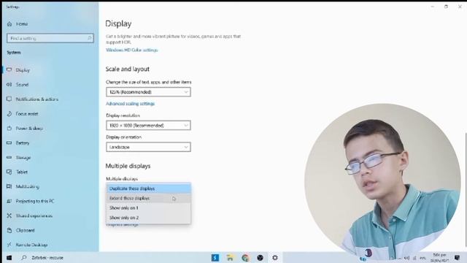This screenshot has height=263, width=467.
Task: Open Projecting to this PC
Action: (x=35, y=202)
